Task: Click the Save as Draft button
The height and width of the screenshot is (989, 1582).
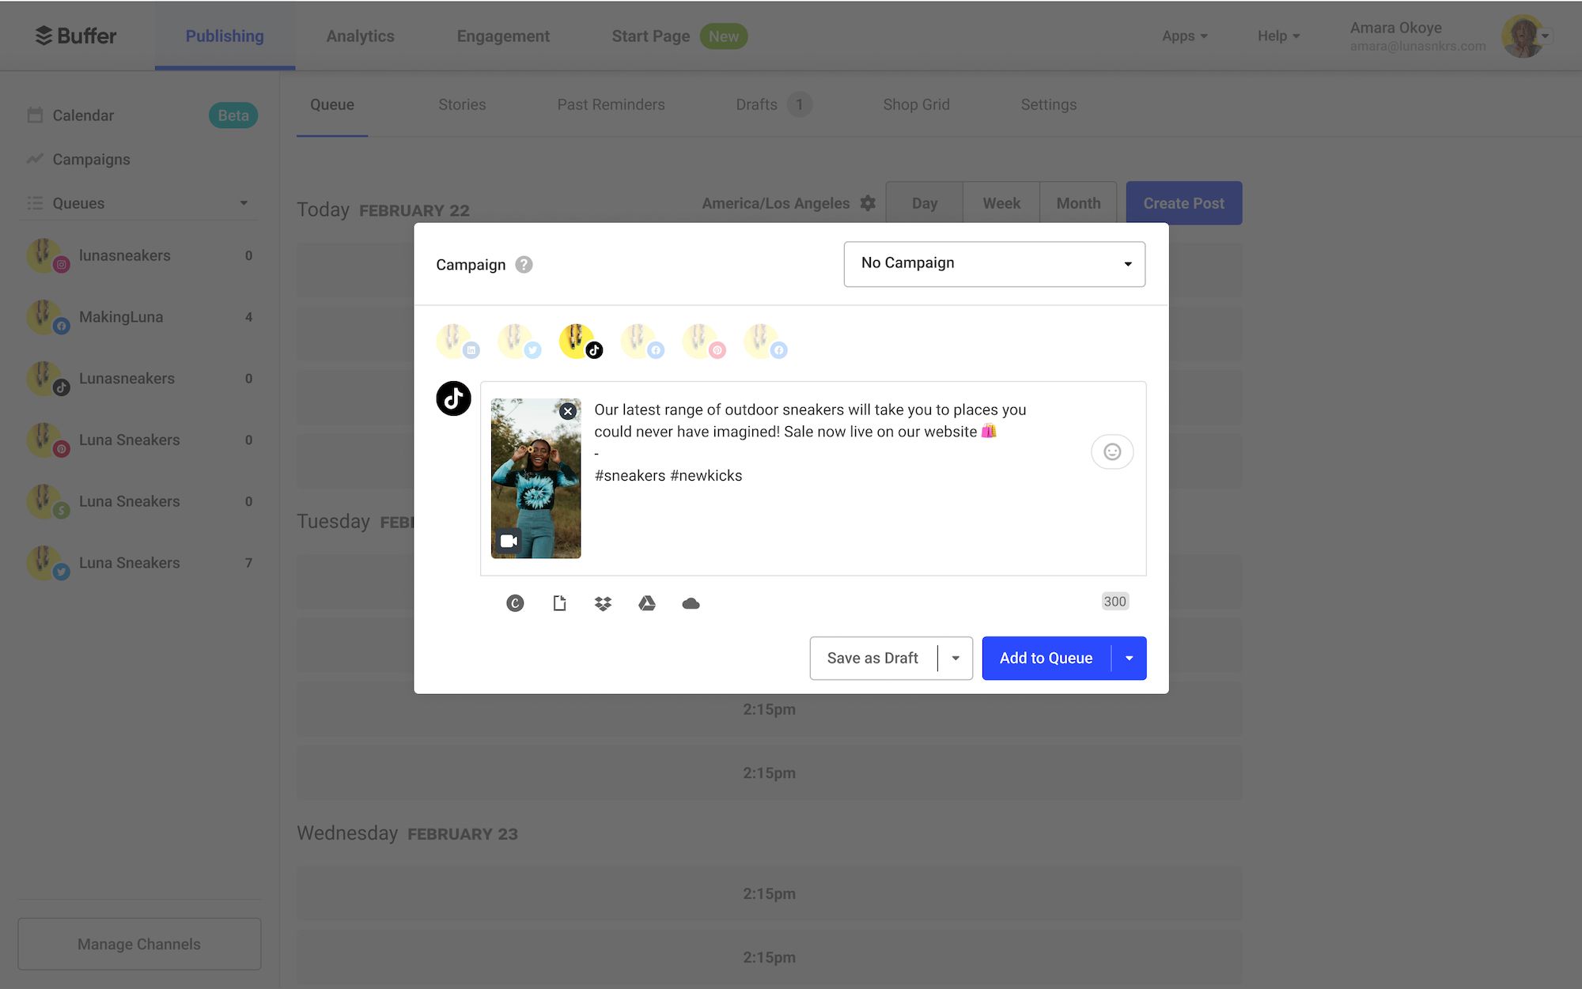Action: pyautogui.click(x=872, y=658)
